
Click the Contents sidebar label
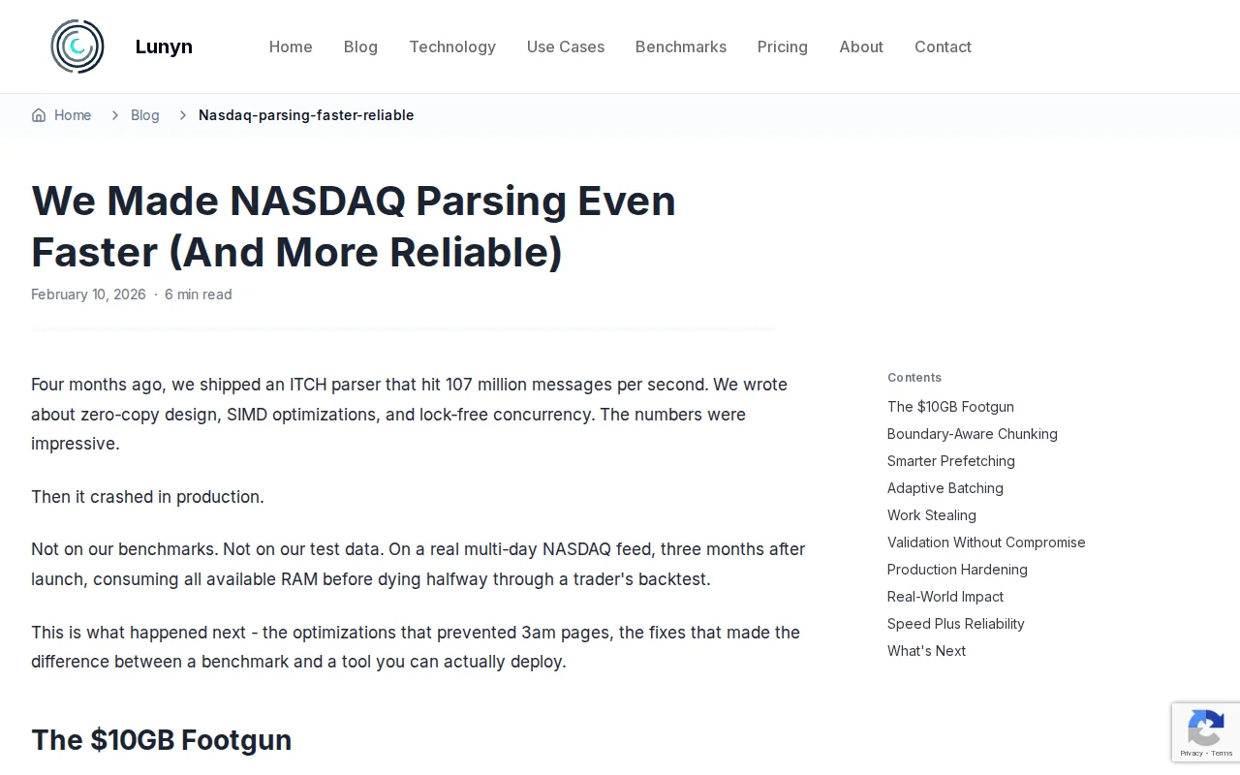pyautogui.click(x=914, y=378)
